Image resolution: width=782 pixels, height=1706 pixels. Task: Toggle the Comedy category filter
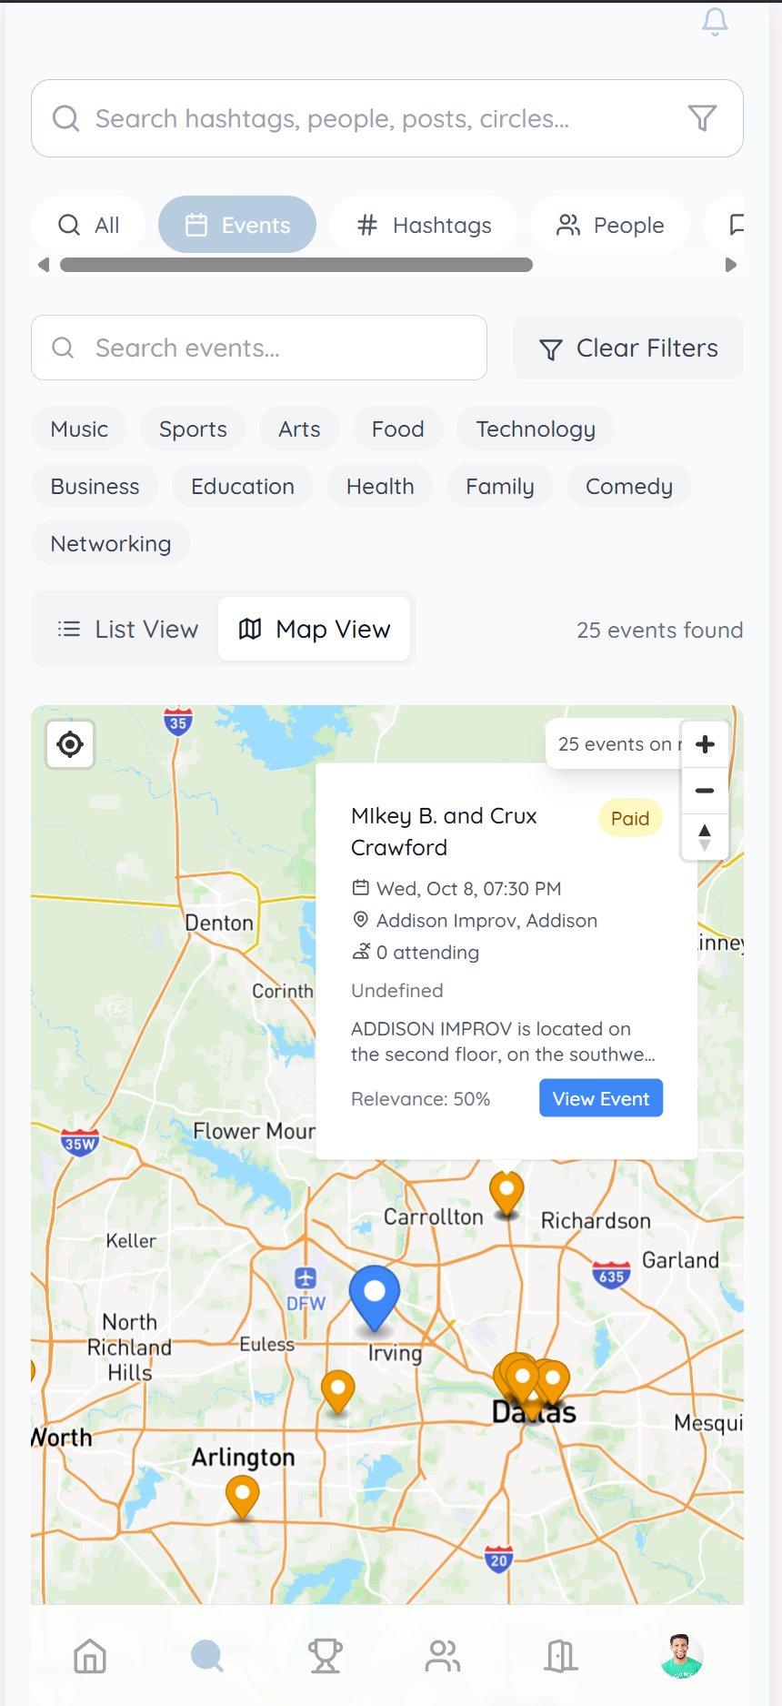click(x=628, y=487)
